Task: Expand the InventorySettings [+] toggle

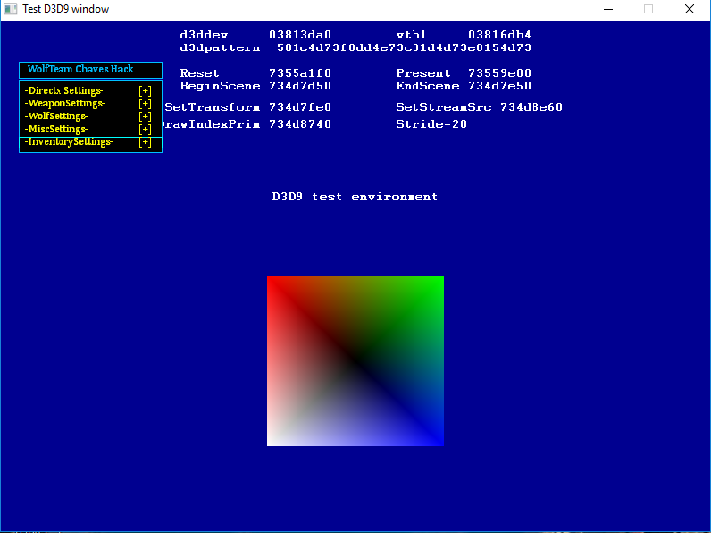Action: 145,142
